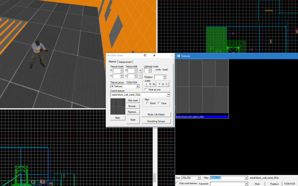This screenshot has width=298, height=186.
Task: Select the black_wall_metal_002e texture thumbnail
Action: pyautogui.click(x=202, y=86)
